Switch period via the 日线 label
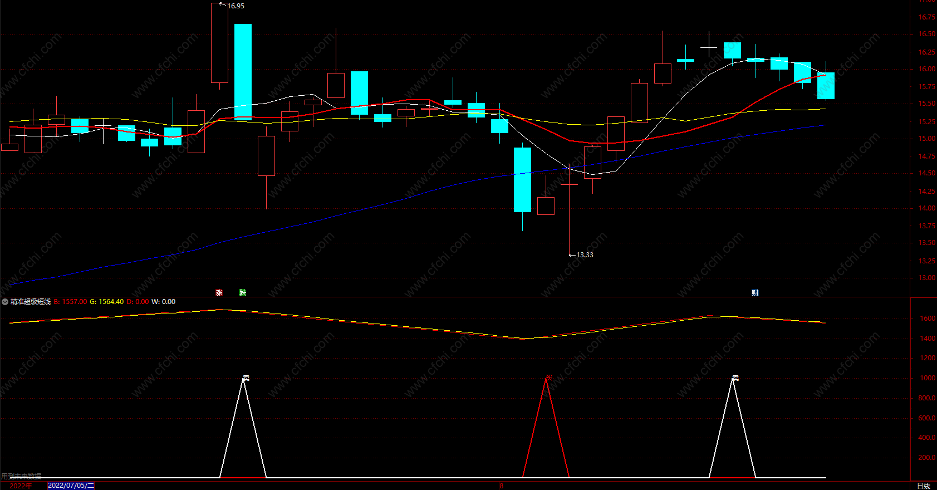This screenshot has height=490, width=937. (x=924, y=486)
